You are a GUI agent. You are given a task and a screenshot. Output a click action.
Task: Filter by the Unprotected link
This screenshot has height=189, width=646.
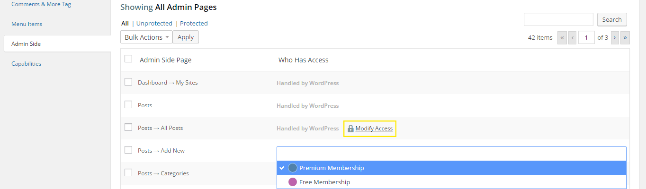tap(154, 23)
